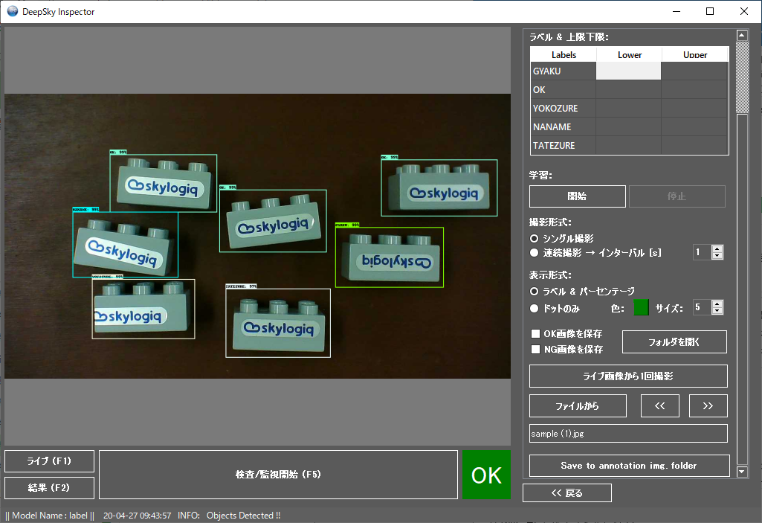This screenshot has height=523, width=762.
Task: Open the green 色 color swatch
Action: (641, 307)
